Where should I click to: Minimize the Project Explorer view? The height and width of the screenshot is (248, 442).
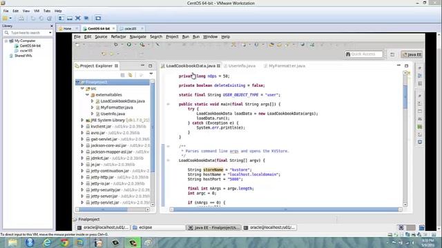pyautogui.click(x=143, y=65)
